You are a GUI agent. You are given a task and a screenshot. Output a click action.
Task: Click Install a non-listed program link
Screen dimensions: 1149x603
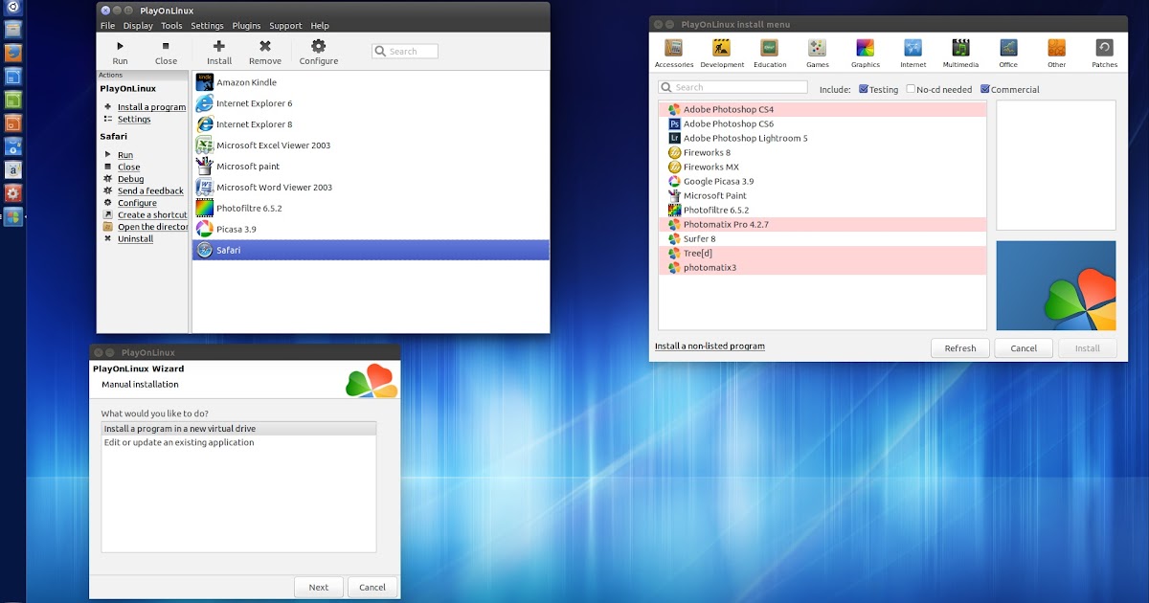coord(710,346)
